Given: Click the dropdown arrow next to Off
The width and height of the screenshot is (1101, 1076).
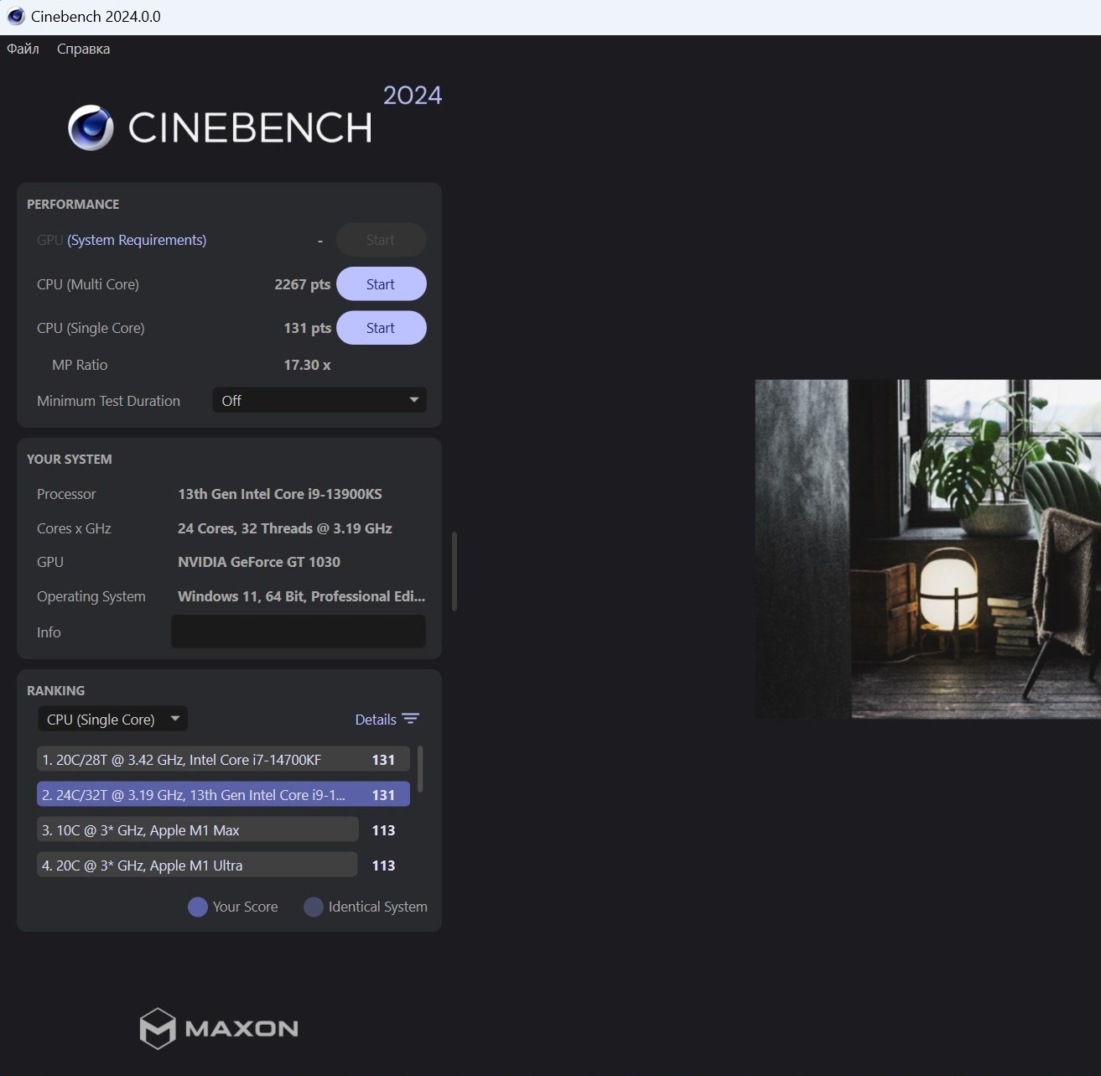Looking at the screenshot, I should click(x=413, y=400).
